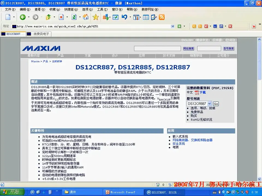Viewport: 262px width, 196px height.
Task: Open the 帮助(H) menu
Action: (x=132, y=9)
